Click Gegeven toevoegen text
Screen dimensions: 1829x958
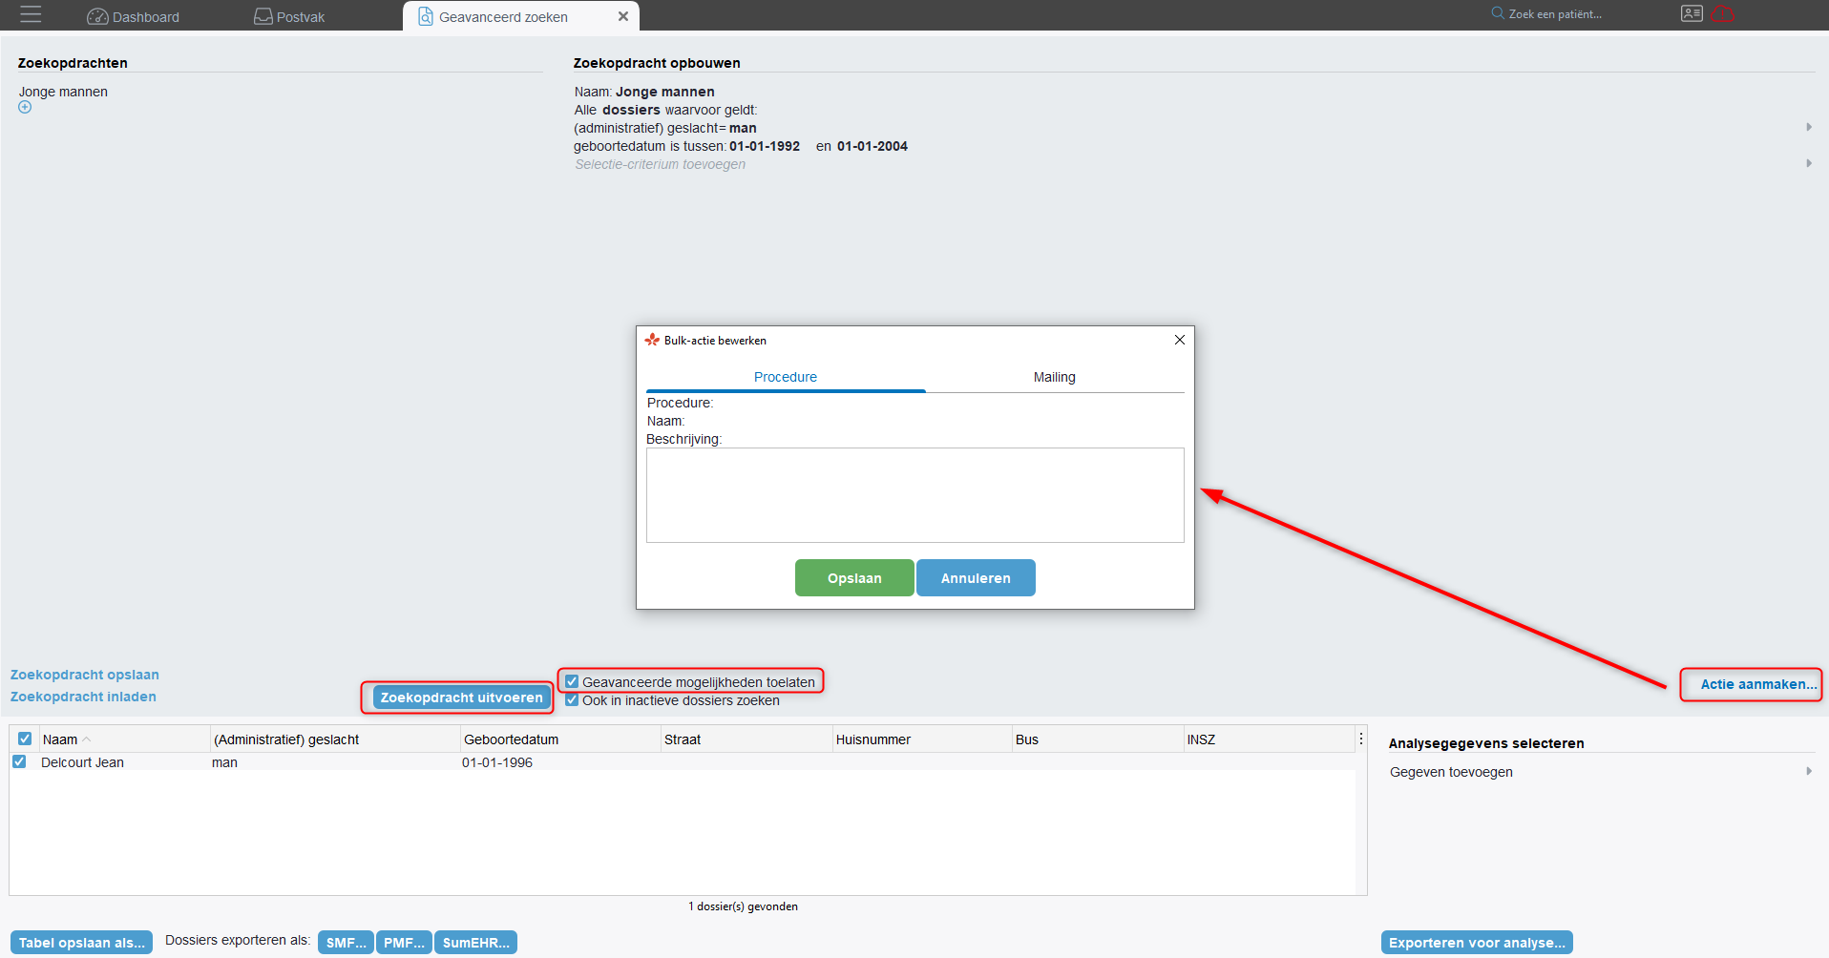coord(1451,772)
